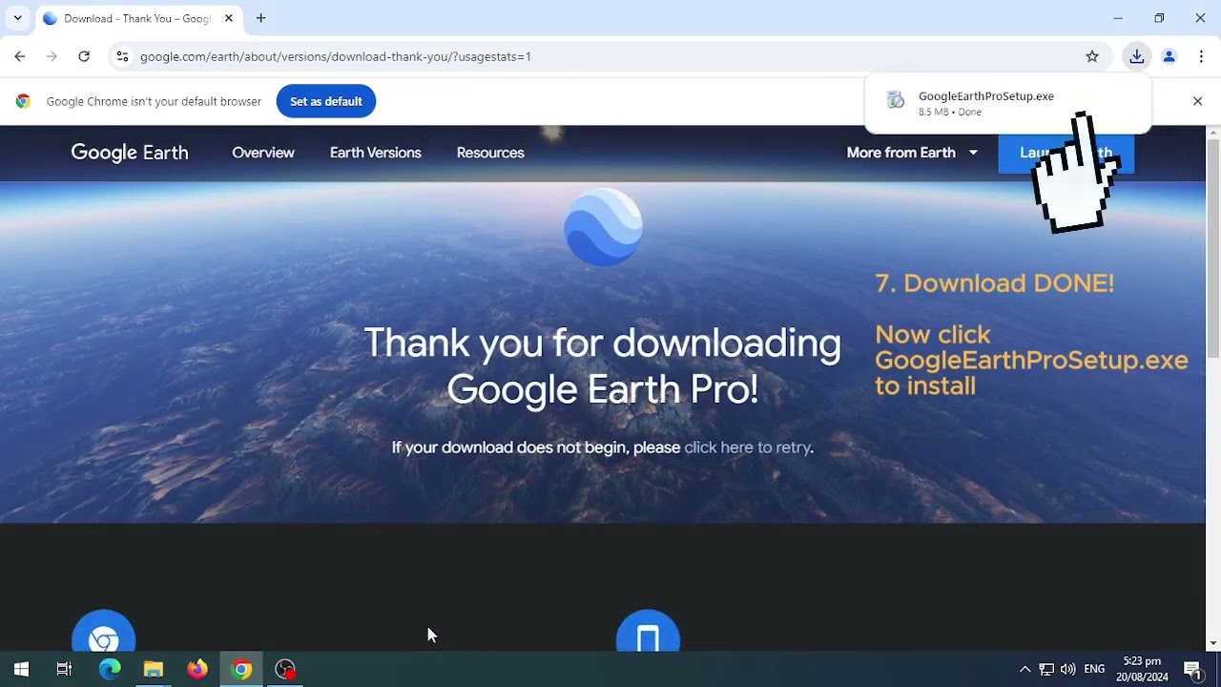1221x687 pixels.
Task: Click scroll down arrow of scrollbar
Action: click(1213, 644)
